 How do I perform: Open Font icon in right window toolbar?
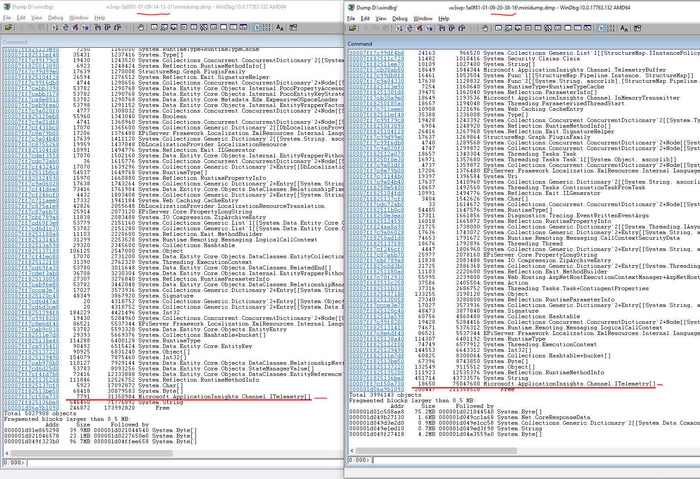pyautogui.click(x=624, y=28)
